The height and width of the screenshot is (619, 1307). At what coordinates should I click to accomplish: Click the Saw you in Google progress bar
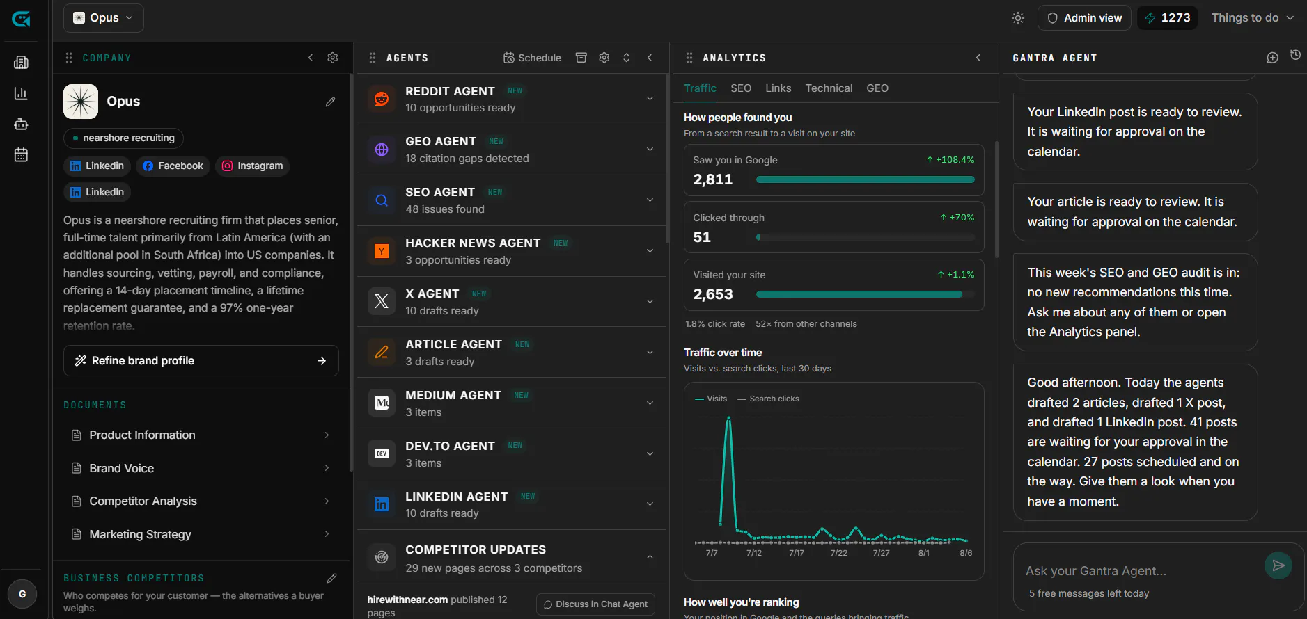tap(866, 179)
